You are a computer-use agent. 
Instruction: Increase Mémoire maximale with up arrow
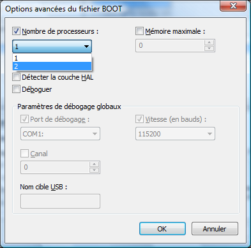click(209, 43)
